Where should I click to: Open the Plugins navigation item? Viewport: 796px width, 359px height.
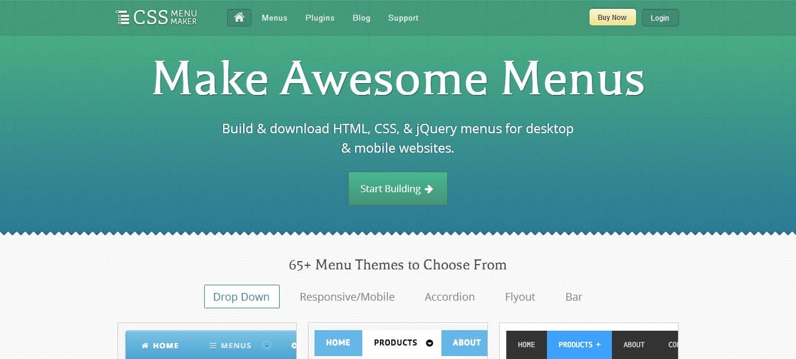tap(320, 18)
